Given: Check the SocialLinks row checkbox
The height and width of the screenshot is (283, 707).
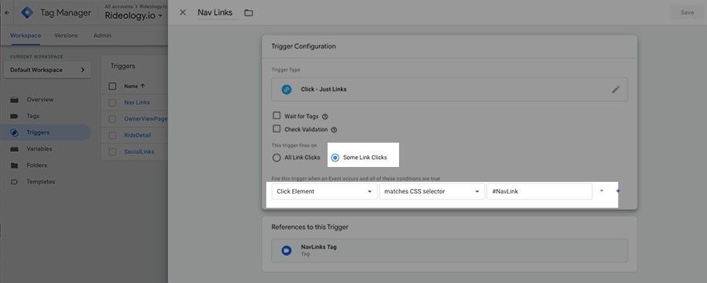Looking at the screenshot, I should [112, 152].
